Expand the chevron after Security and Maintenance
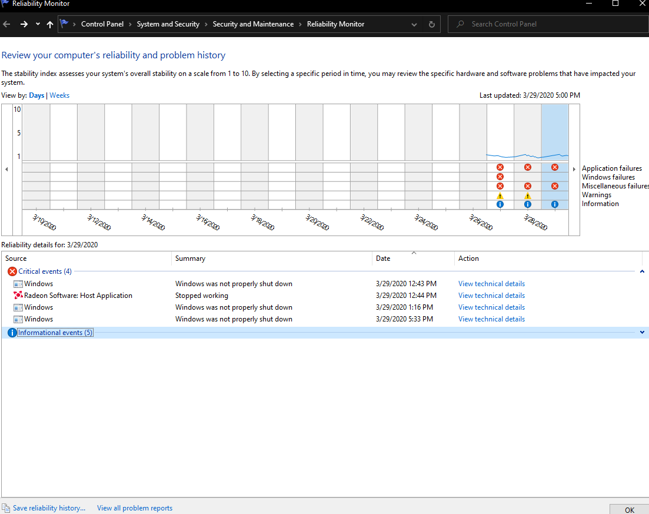Image resolution: width=649 pixels, height=514 pixels. (300, 24)
